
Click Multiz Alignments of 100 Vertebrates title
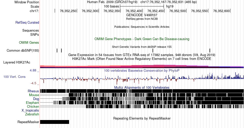click(x=142, y=87)
